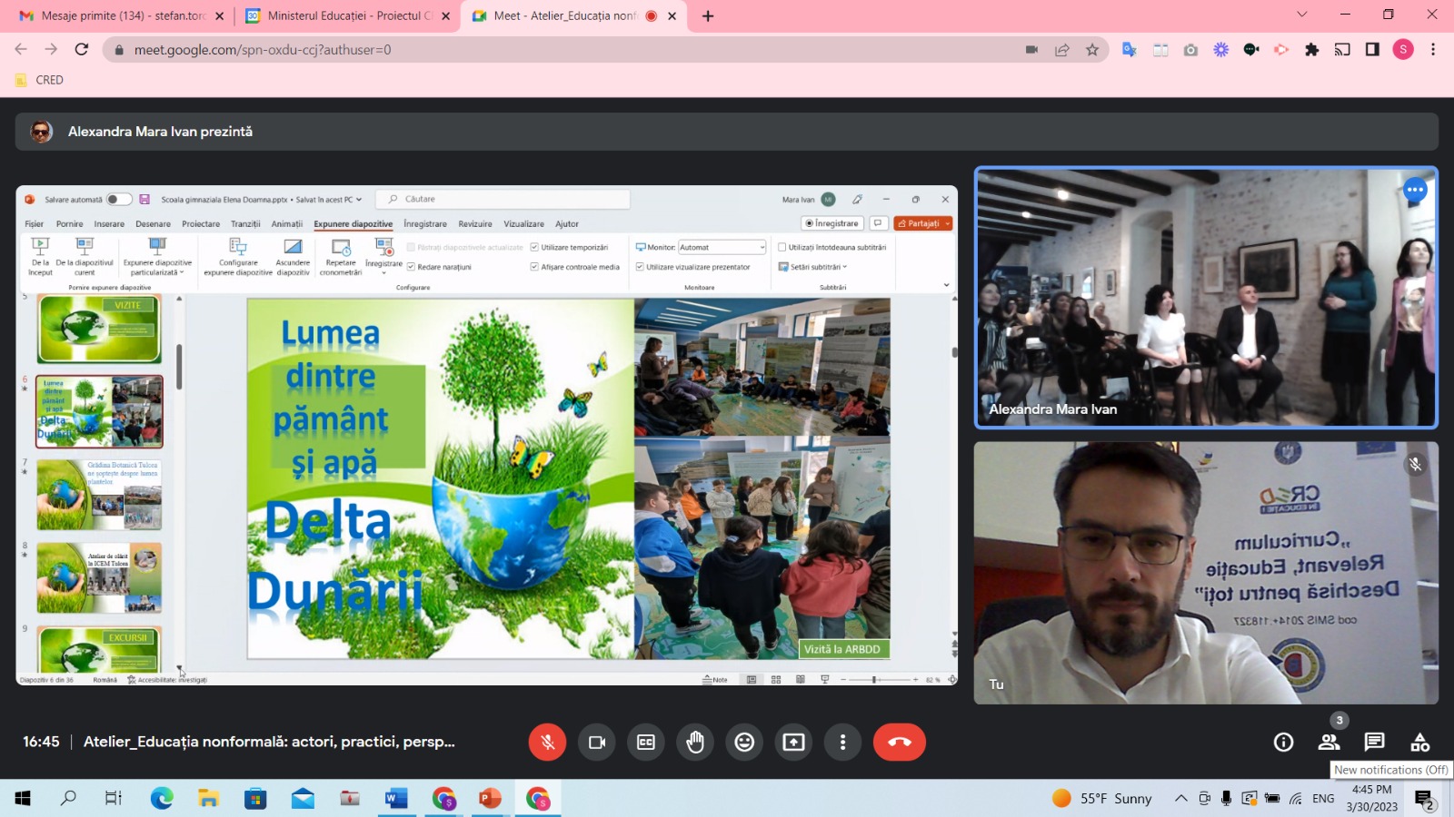Leave the call with the red hang-up button
The height and width of the screenshot is (817, 1454).
coord(899,742)
